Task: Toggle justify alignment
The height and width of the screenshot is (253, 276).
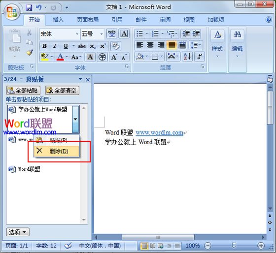Action: tap(172, 45)
